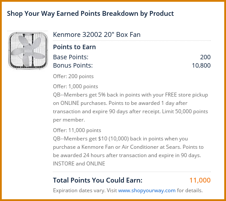Click the Kenmore box fan thumbnail
Viewport: 226px width, 201px height.
click(28, 50)
